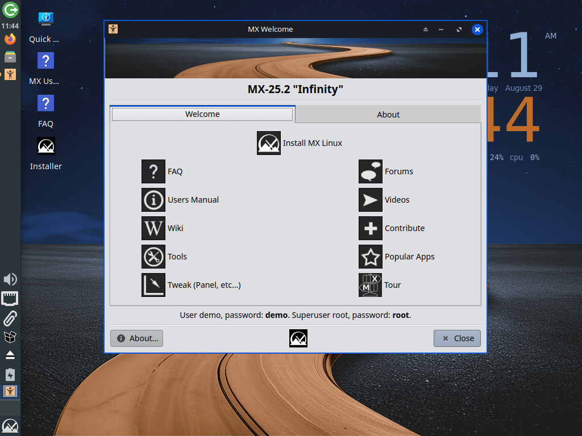This screenshot has width=582, height=436.
Task: Open the Wiki W icon
Action: click(153, 228)
